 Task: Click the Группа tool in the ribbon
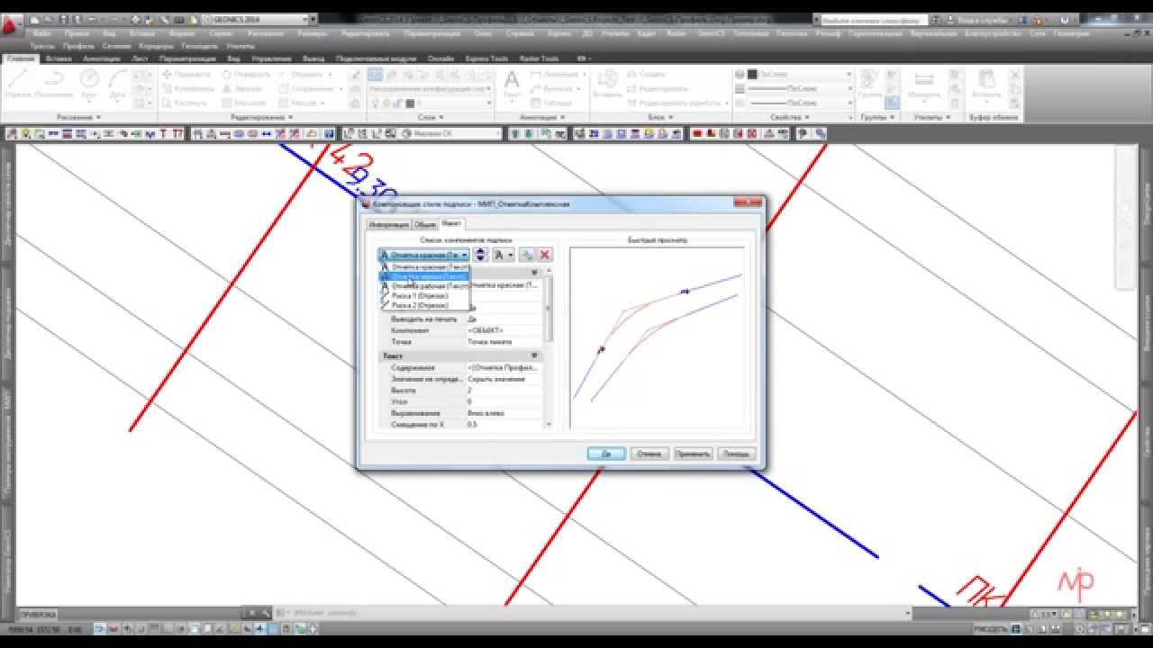pyautogui.click(x=870, y=85)
